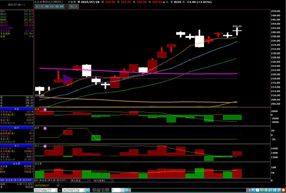This screenshot has height=193, width=286.
Task: Click the 242.25 high price label on chart
Action: tap(237, 26)
